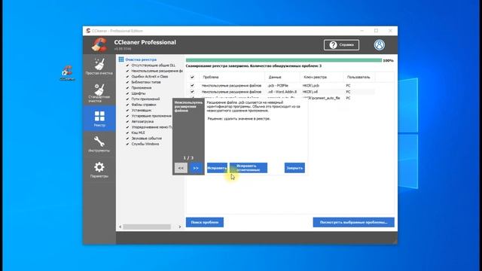Click the horizontal scrollbar thumb in left panel
Screen dimensions: 482x271
click(x=147, y=227)
